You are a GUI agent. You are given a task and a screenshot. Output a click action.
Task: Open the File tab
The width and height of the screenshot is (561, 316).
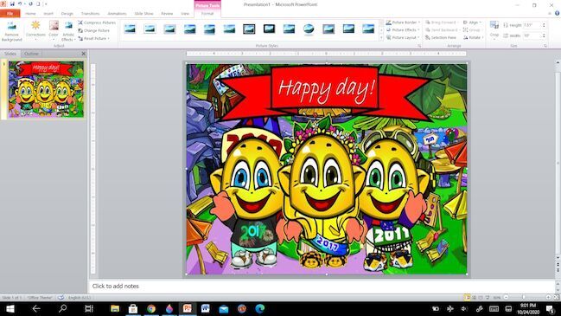10,14
